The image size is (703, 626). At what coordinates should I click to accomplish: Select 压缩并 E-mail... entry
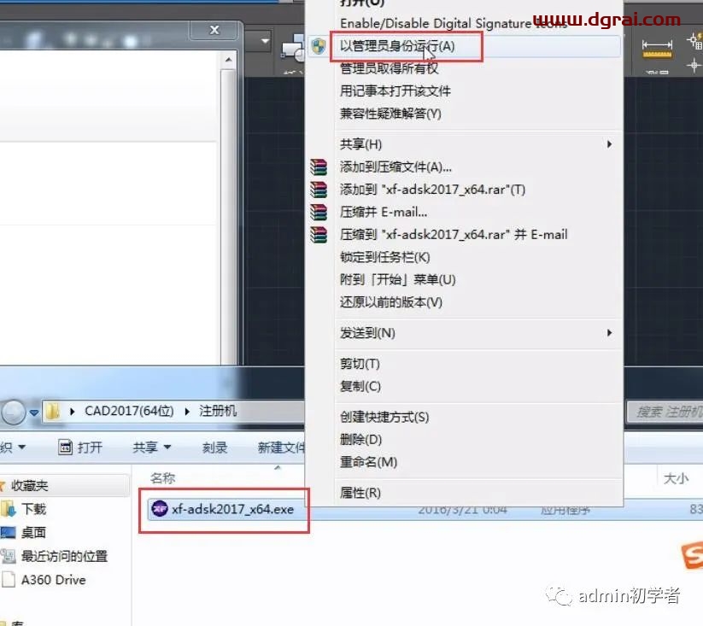coord(383,212)
